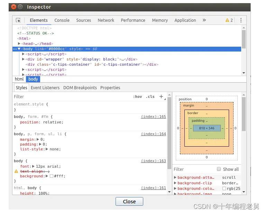
Task: Expand the font shorthand property
Action: 33,166
